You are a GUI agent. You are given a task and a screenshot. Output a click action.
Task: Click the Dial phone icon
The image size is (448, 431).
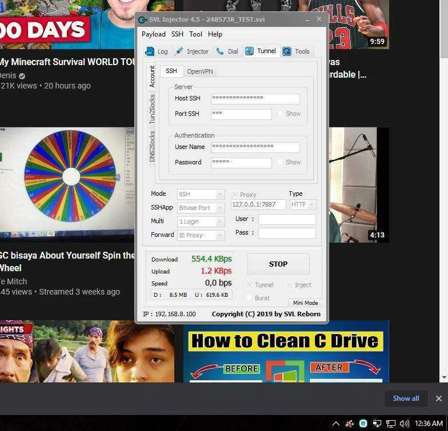219,51
